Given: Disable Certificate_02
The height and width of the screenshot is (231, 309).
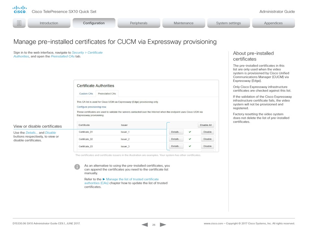Looking at the screenshot, I should coord(208,139).
